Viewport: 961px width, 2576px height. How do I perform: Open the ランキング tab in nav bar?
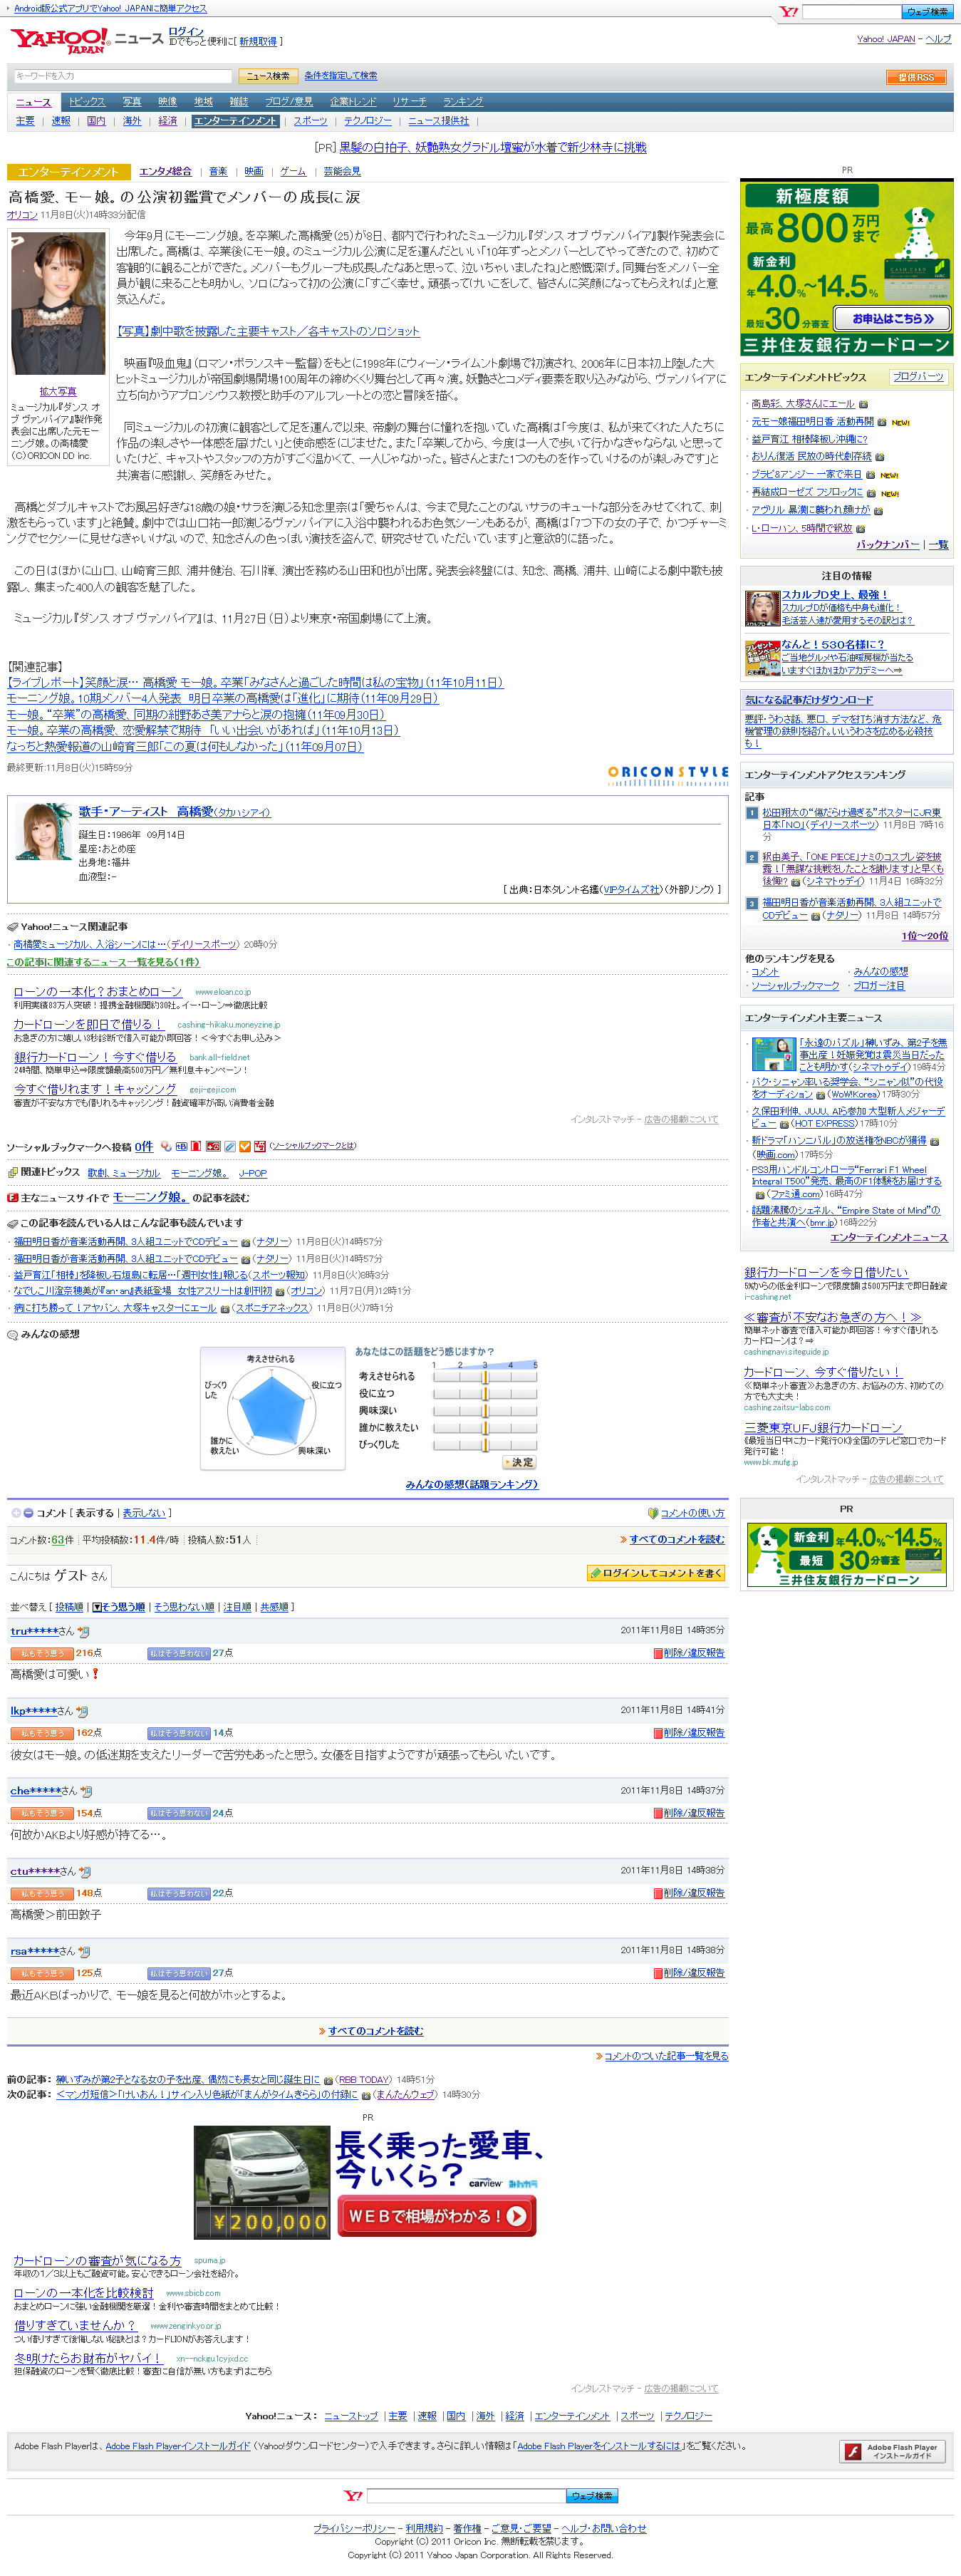(463, 102)
